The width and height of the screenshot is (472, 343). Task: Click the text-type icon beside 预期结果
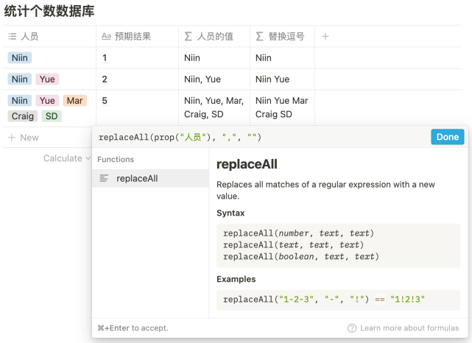[106, 36]
